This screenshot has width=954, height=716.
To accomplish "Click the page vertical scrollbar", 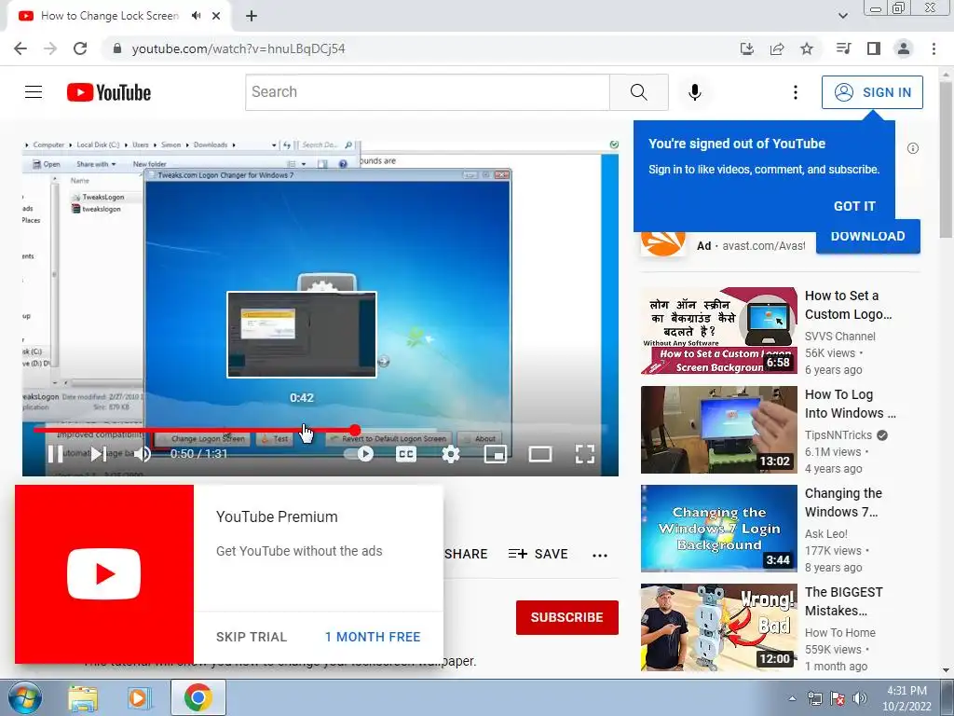I will tap(947, 161).
